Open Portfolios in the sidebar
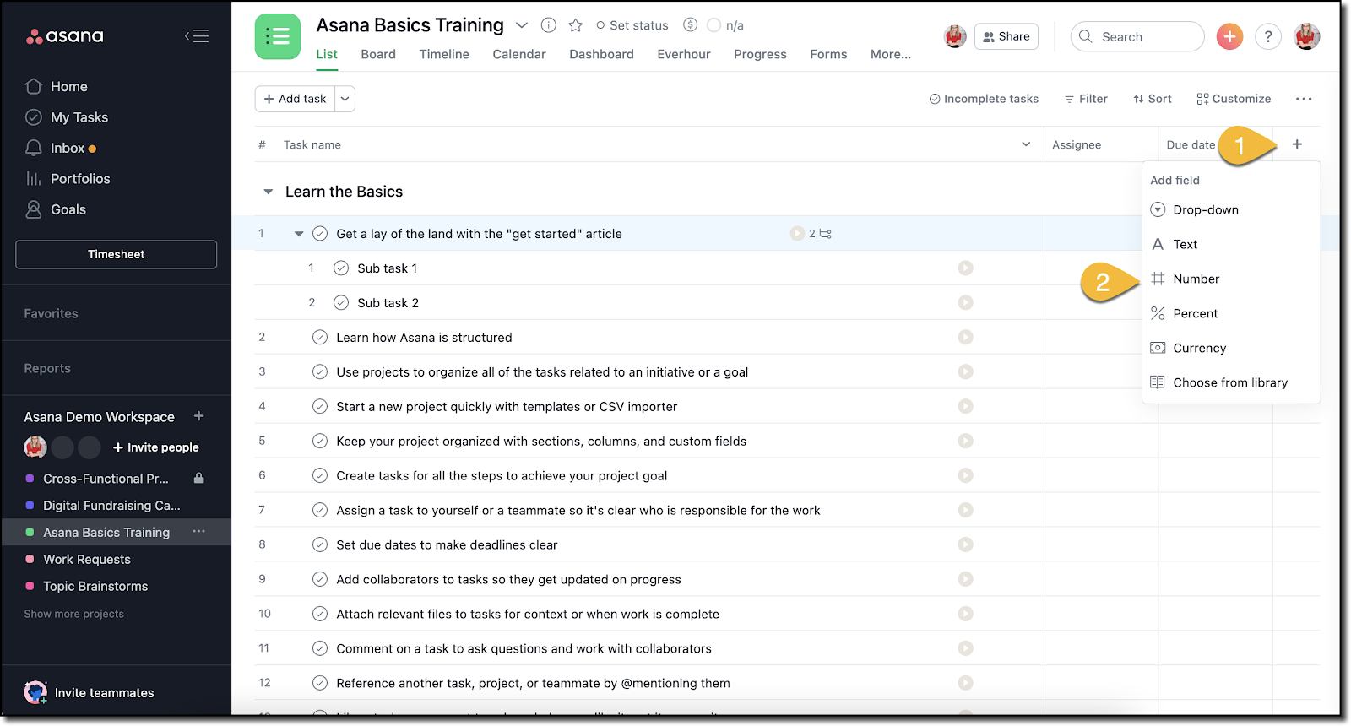Screen dimensions: 1351x726 79,179
